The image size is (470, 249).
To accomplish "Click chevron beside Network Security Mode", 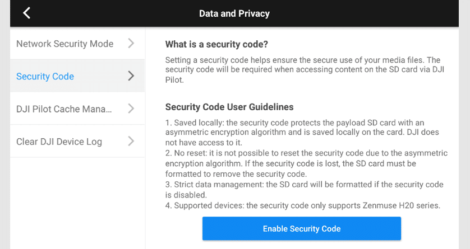I will pos(131,43).
